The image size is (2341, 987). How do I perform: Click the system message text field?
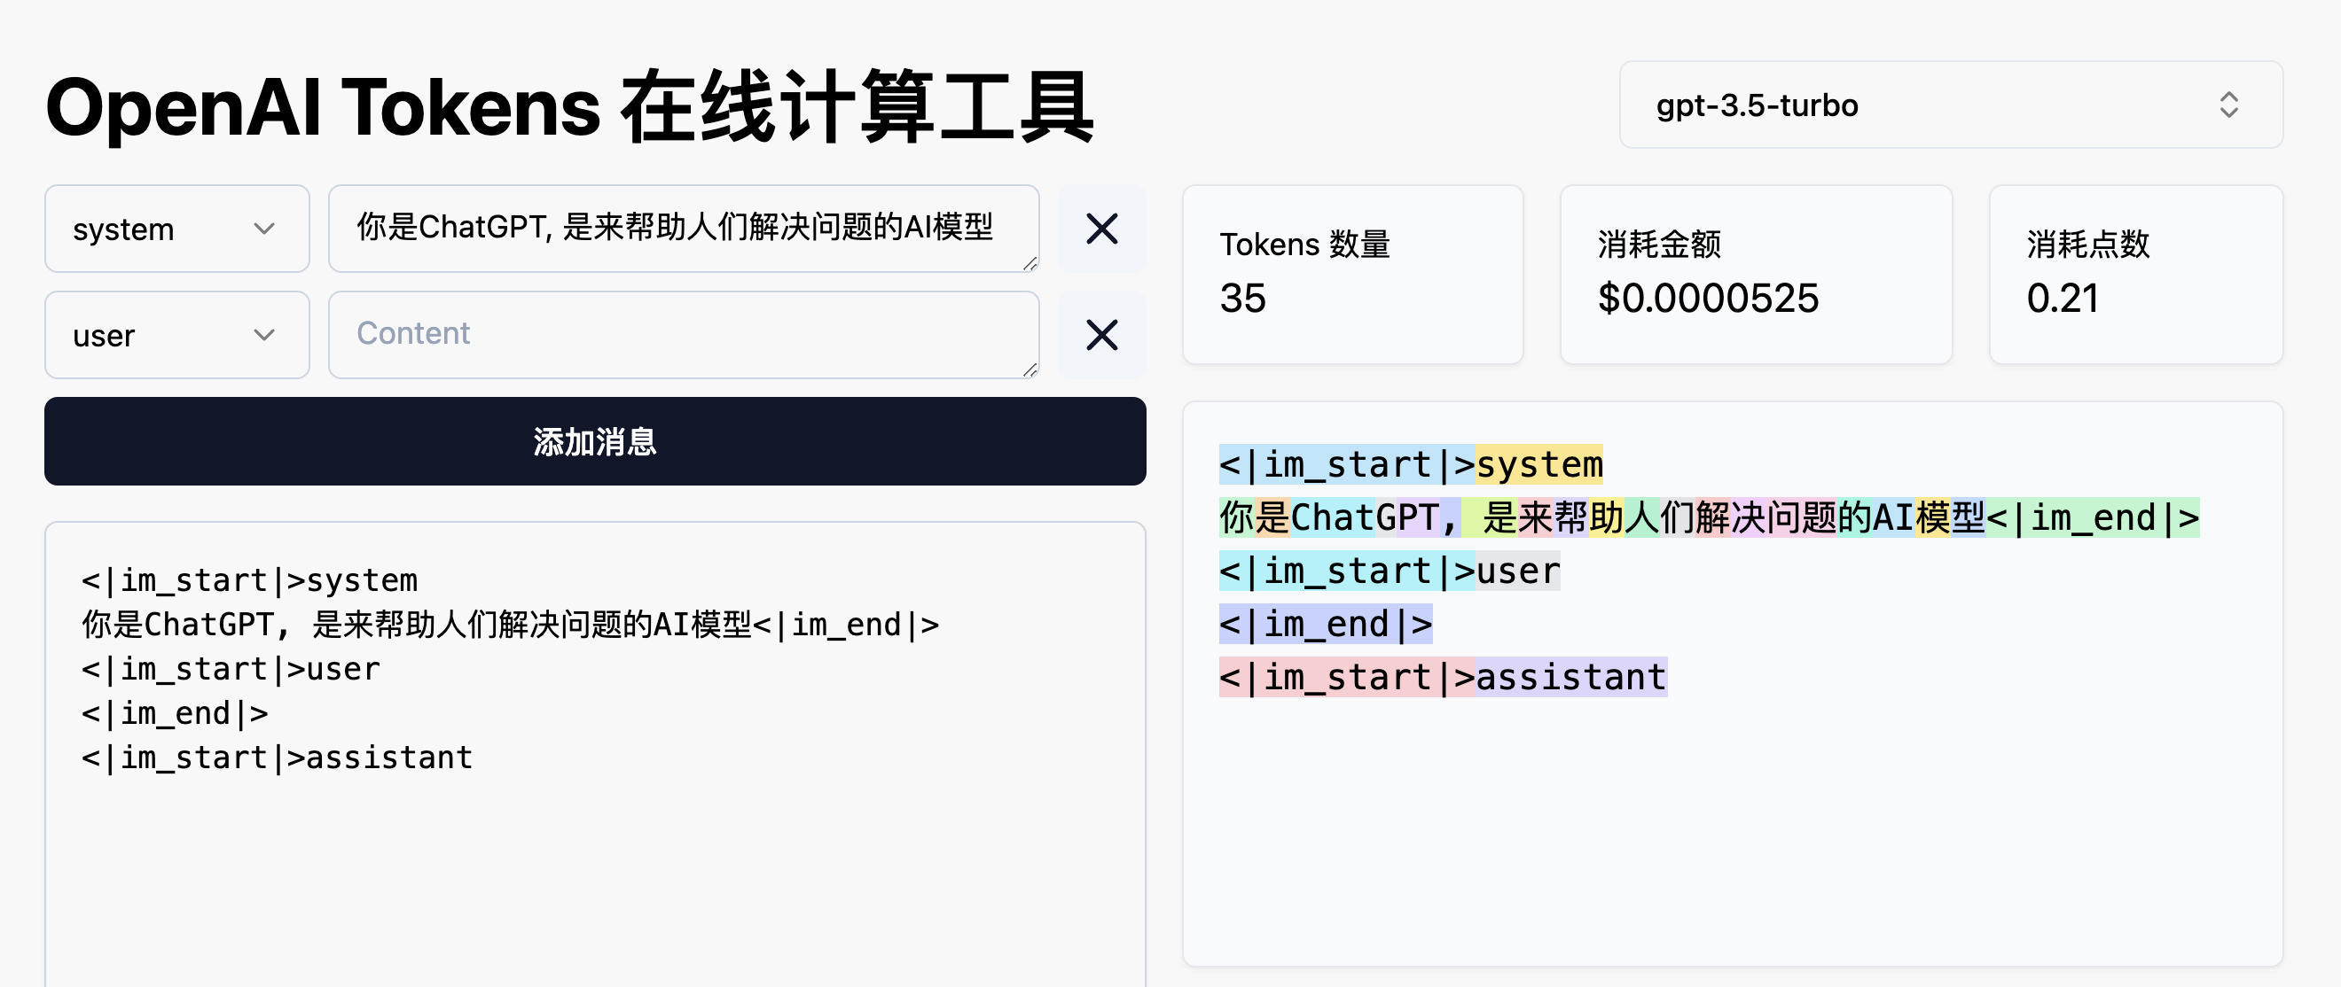(682, 227)
